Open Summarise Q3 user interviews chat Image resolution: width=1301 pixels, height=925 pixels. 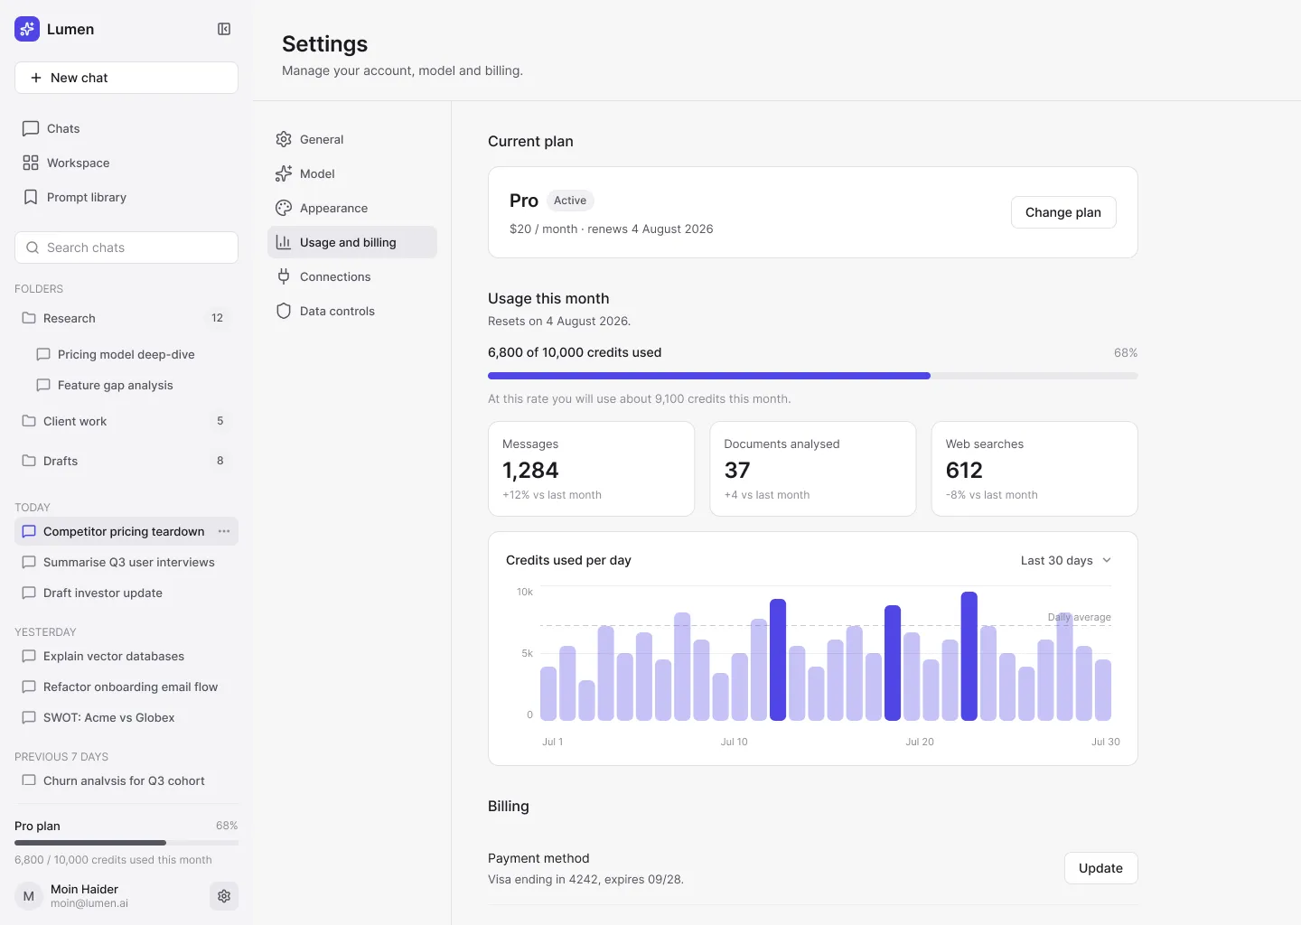126,562
